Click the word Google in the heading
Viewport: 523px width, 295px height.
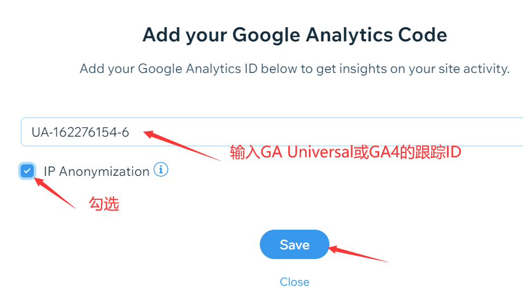[266, 35]
